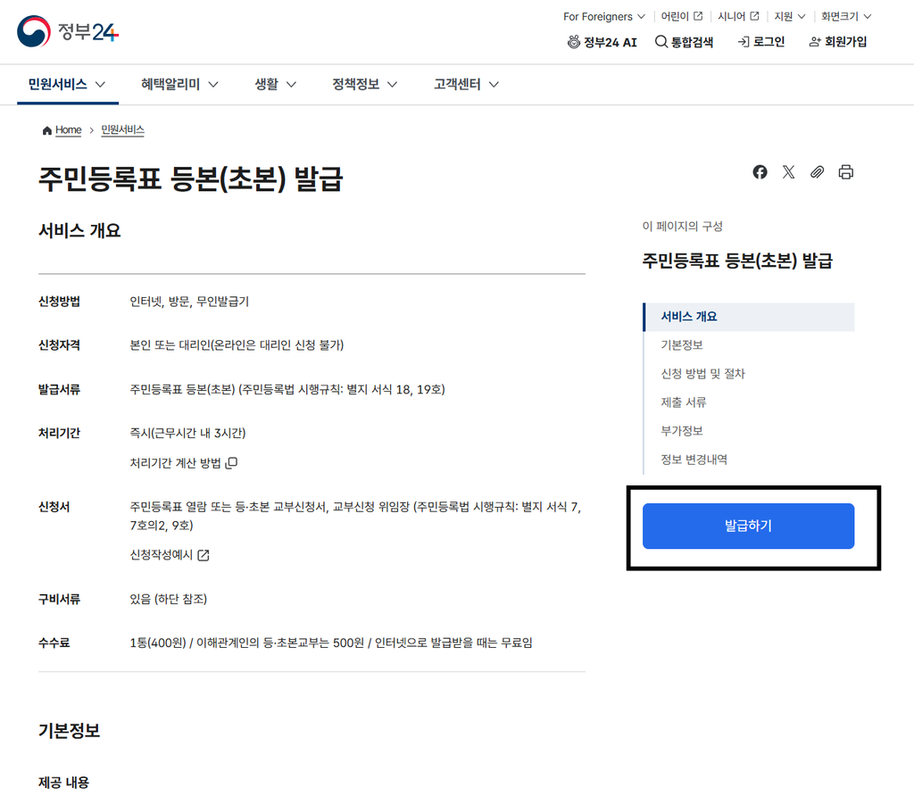This screenshot has height=804, width=914.
Task: Open 고객센터 main menu
Action: click(466, 85)
